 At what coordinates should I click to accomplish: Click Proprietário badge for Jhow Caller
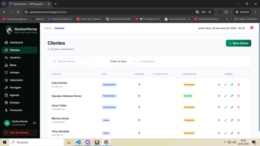pyautogui.click(x=109, y=107)
